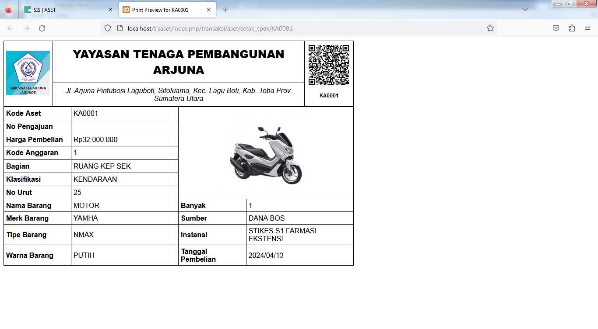Open the Extensions puzzle icon
This screenshot has height=329, width=598.
point(572,28)
